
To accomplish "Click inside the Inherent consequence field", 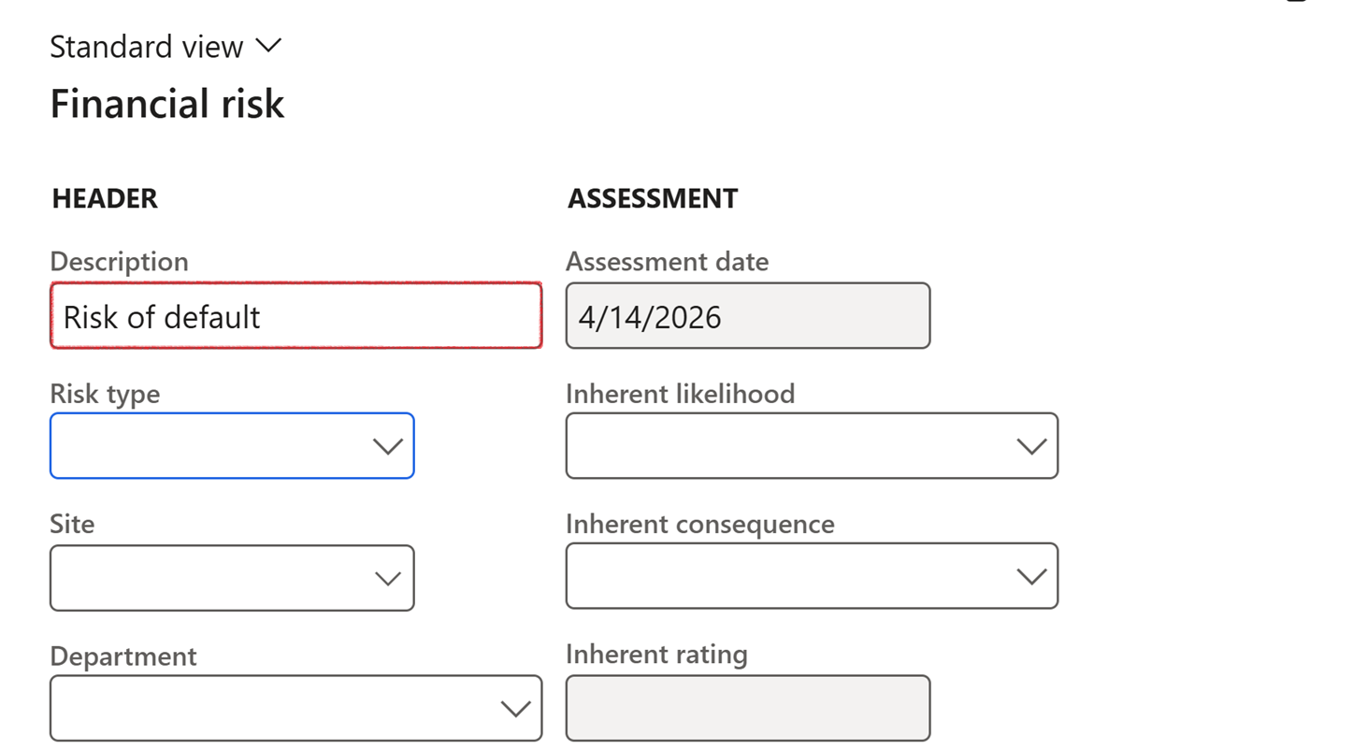I will tap(785, 577).
